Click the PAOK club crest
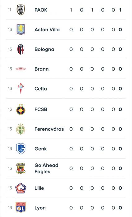This screenshot has height=217, width=132. point(21,10)
